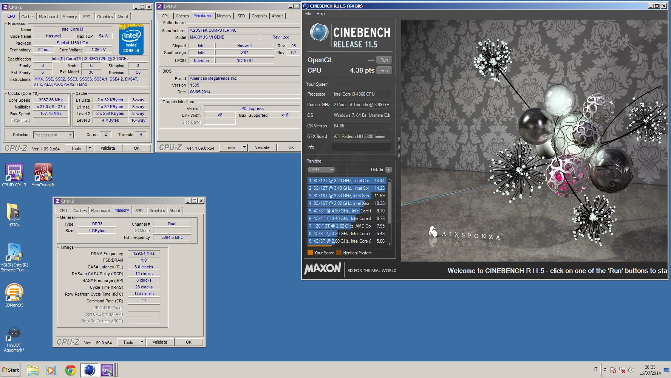The image size is (671, 378).
Task: Open the HWBOT Aquamark3 shortcut
Action: (x=14, y=339)
